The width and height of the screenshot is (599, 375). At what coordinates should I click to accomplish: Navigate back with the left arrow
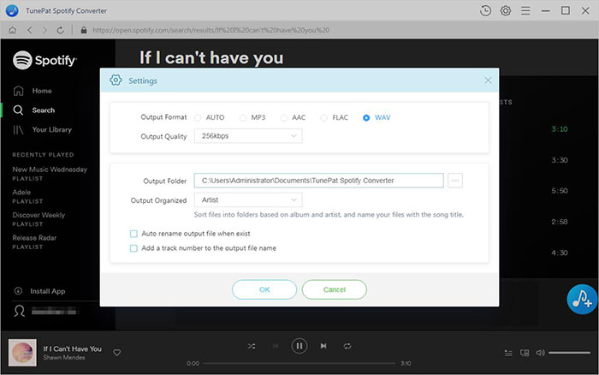[30, 30]
